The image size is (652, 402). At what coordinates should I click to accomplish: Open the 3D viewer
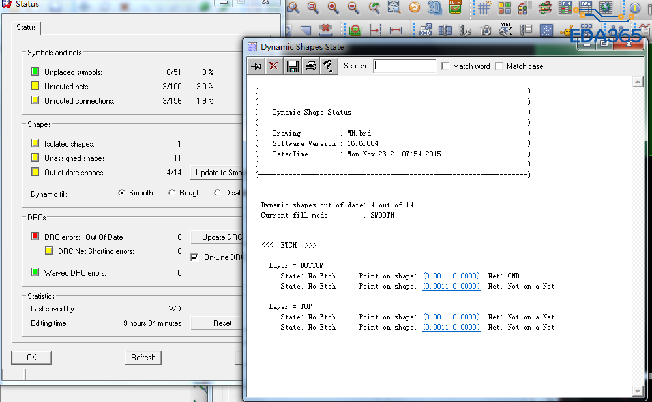click(434, 8)
